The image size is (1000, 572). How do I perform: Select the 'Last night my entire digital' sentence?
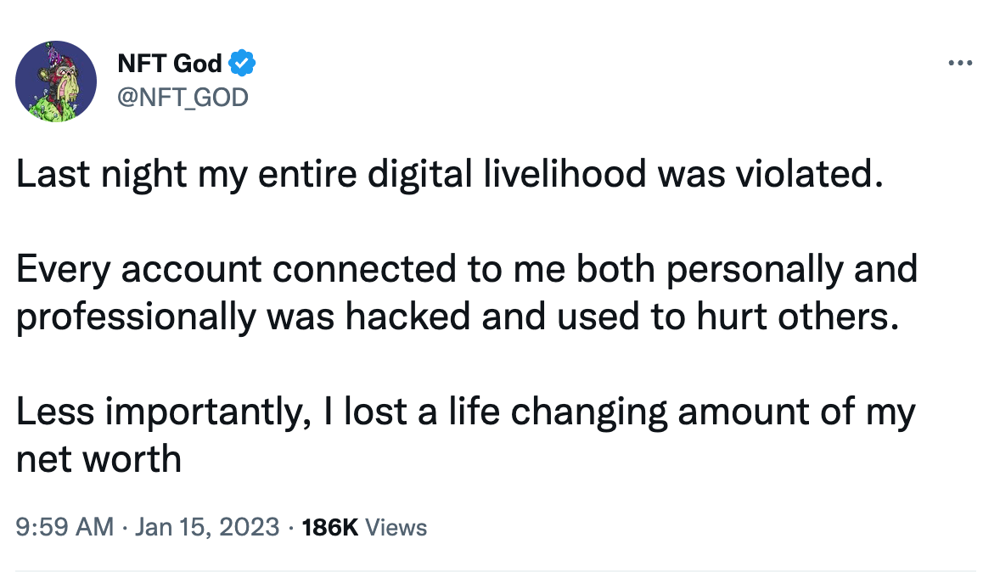pos(450,173)
